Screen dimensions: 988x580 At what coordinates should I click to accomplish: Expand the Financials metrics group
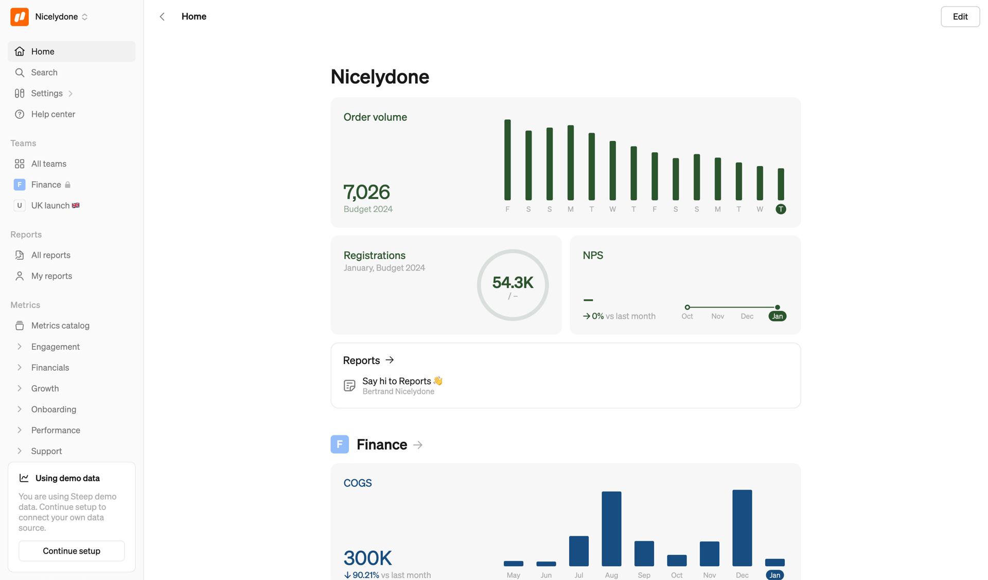pyautogui.click(x=20, y=367)
